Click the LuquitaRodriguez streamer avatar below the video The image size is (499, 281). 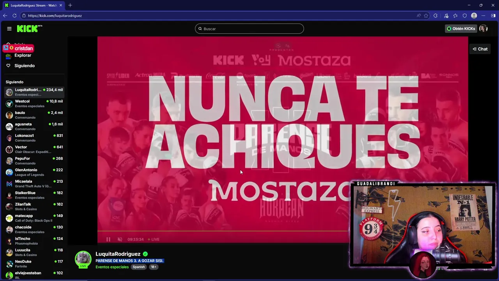click(x=83, y=259)
